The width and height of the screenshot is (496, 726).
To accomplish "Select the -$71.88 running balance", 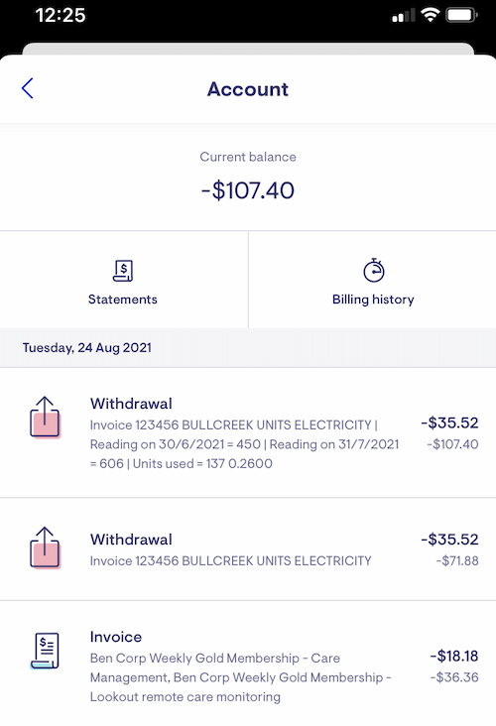I will (457, 560).
